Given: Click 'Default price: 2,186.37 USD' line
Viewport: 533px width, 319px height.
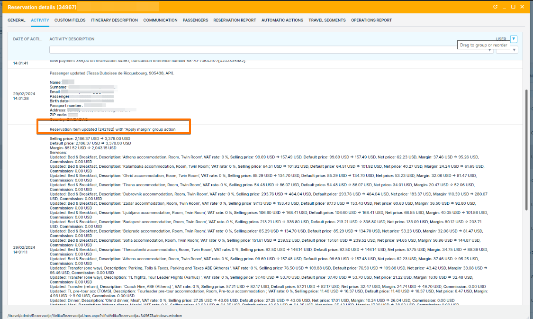Looking at the screenshot, I should tap(90, 144).
